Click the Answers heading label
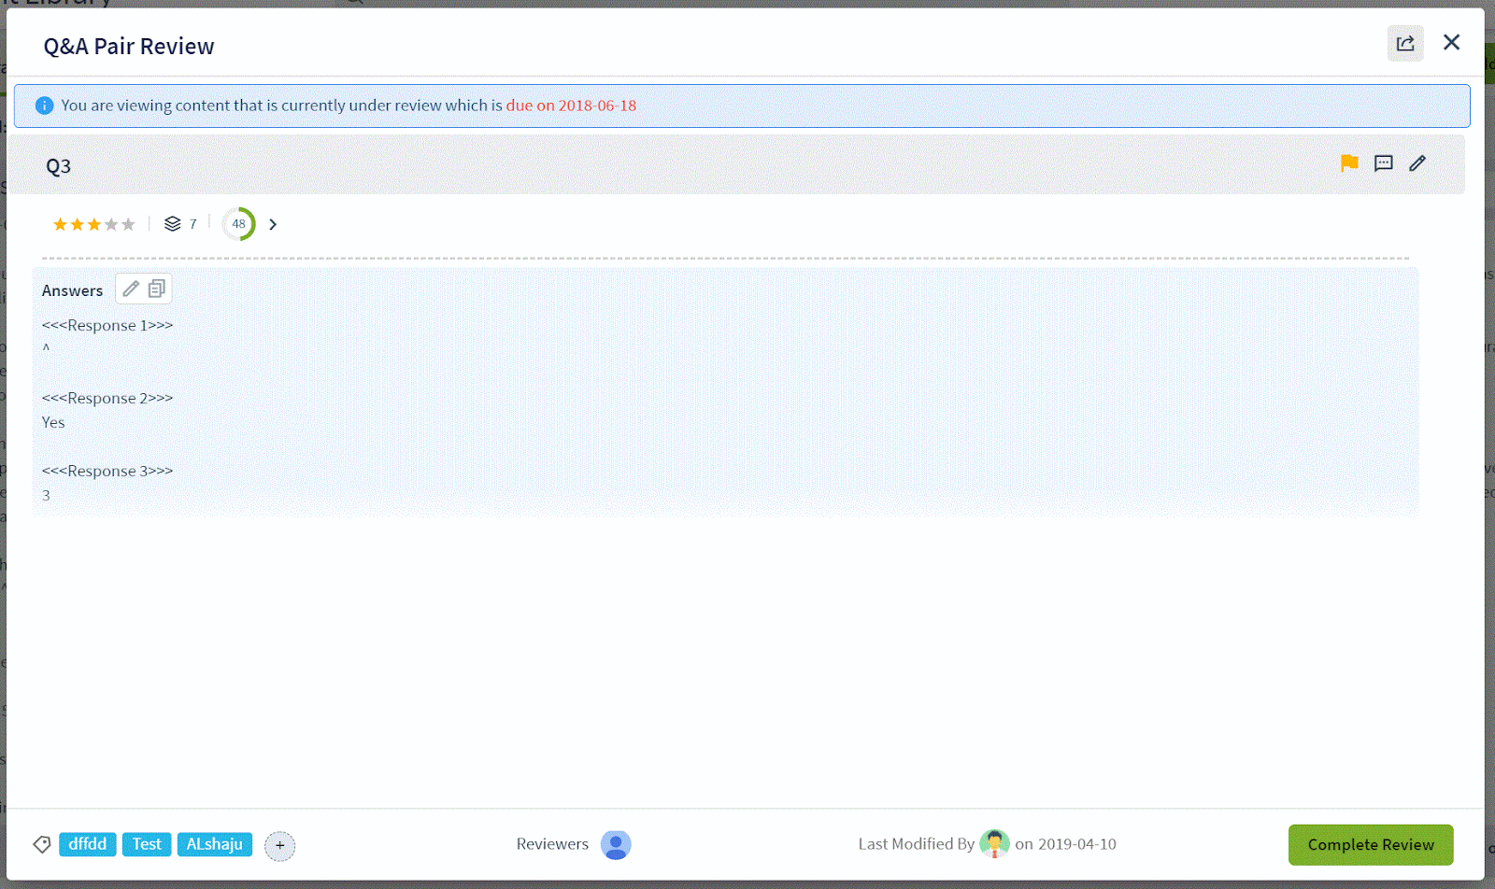This screenshot has width=1495, height=889. point(72,290)
